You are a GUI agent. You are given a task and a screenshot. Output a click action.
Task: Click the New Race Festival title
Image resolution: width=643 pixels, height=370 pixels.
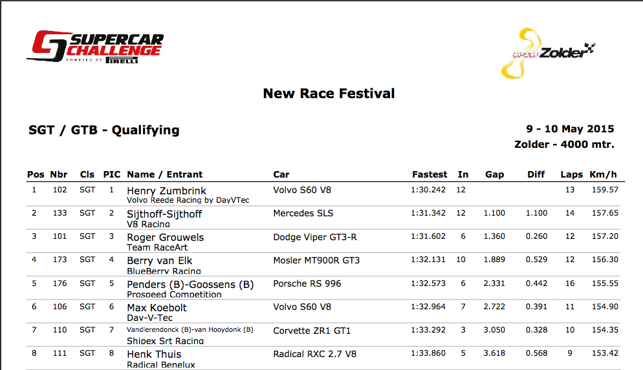[329, 94]
